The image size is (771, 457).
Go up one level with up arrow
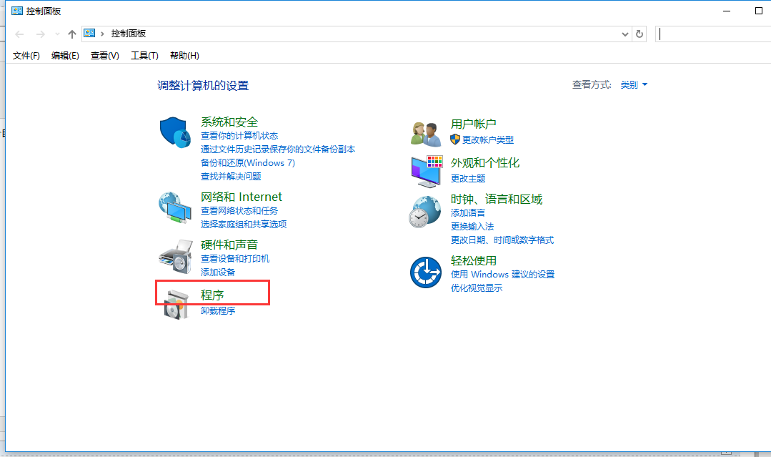(x=71, y=34)
